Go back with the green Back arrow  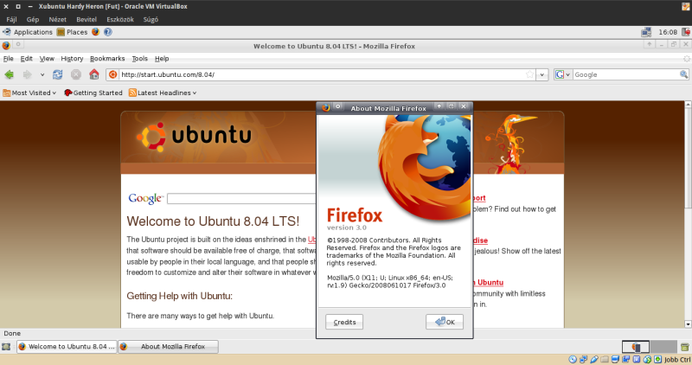tap(10, 74)
